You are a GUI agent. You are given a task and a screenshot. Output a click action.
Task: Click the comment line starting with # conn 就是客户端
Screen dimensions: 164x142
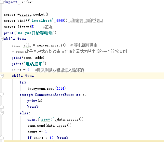pos(69,51)
